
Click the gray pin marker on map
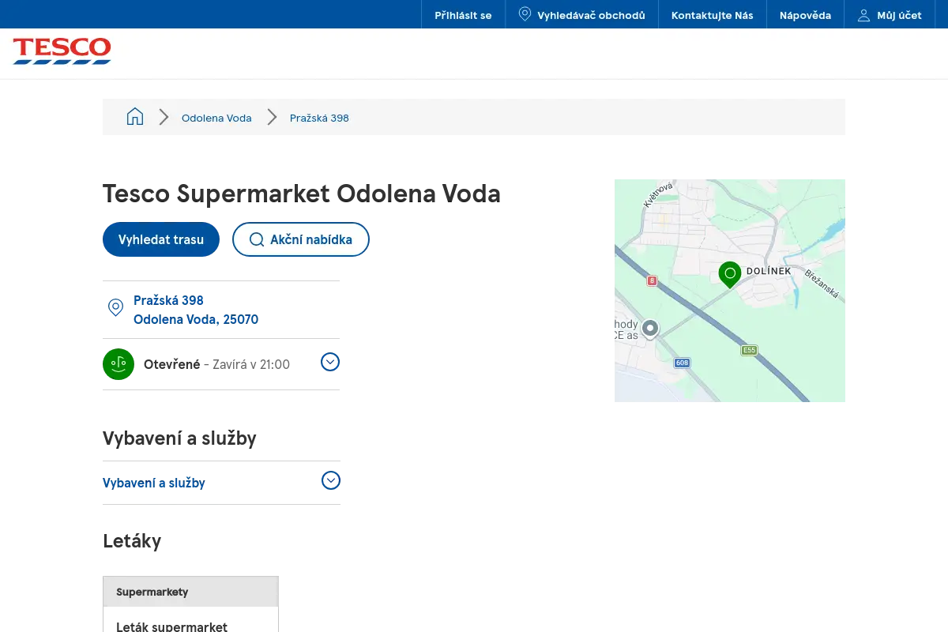coord(650,328)
